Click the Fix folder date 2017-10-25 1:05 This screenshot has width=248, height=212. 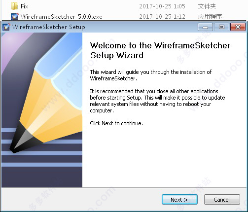click(x=162, y=6)
